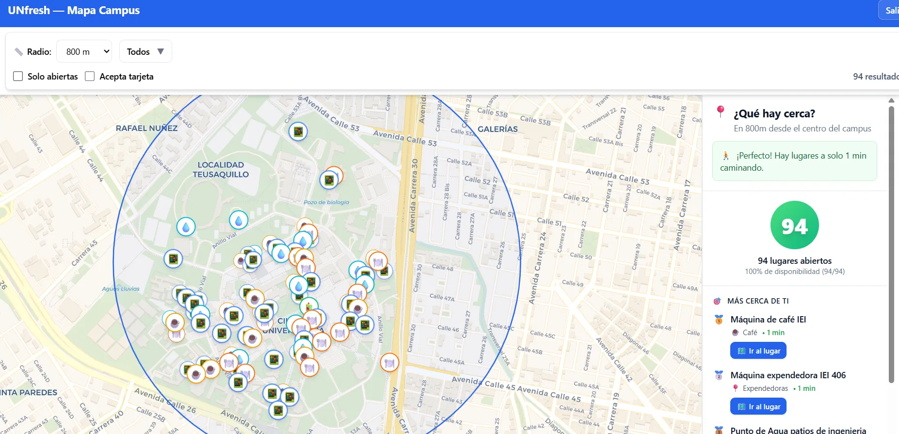
Task: Click the green 94 availability circle
Action: click(x=794, y=225)
